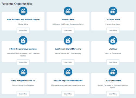Image resolution: width=136 pixels, height=98 pixels.
Task: Click the Medical Billing description text
Action: pos(23,24)
